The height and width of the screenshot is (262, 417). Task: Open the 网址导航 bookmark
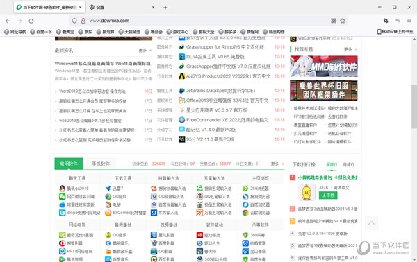coord(15,32)
